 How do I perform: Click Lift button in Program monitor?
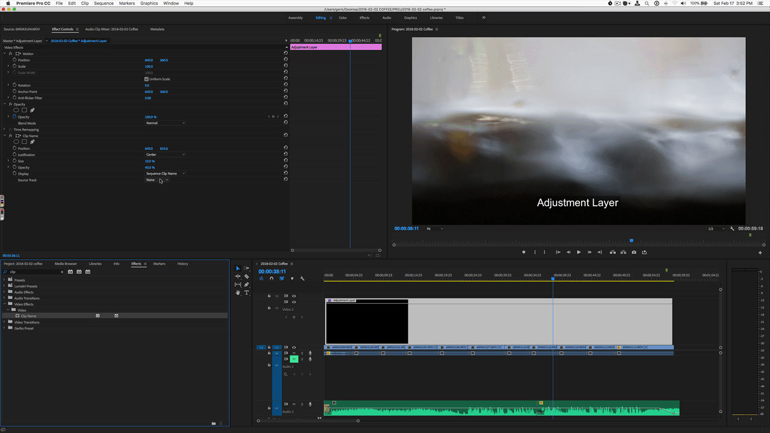pos(612,252)
